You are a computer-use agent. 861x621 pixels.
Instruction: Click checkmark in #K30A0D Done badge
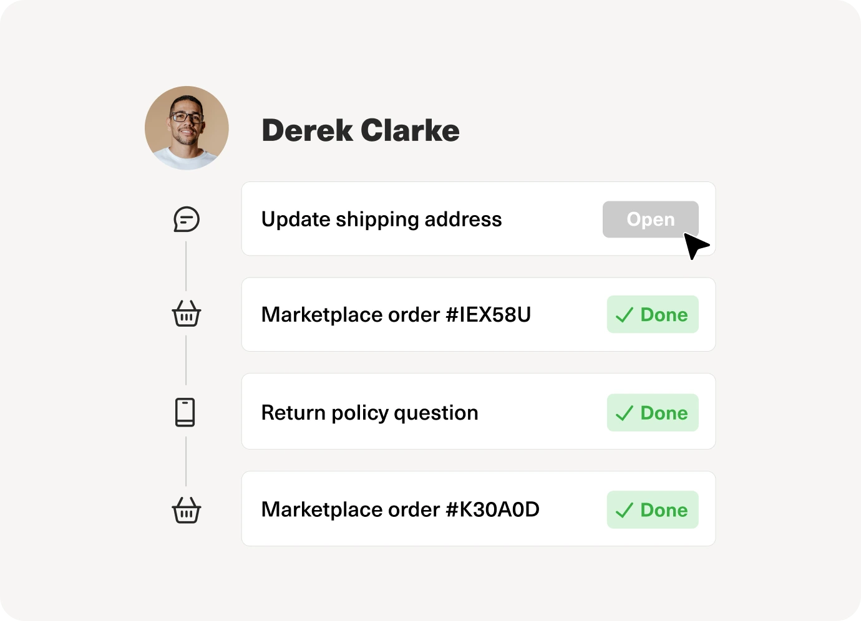click(625, 511)
